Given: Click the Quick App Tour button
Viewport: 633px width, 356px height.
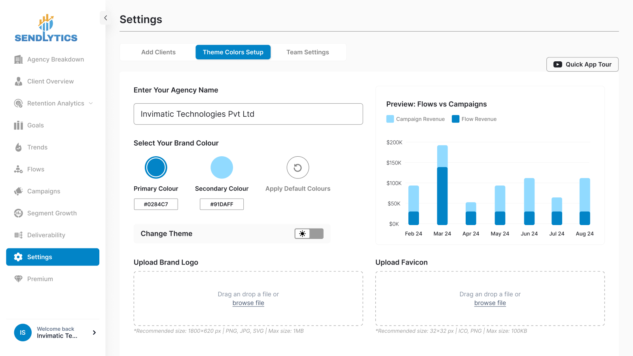Looking at the screenshot, I should coord(582,64).
